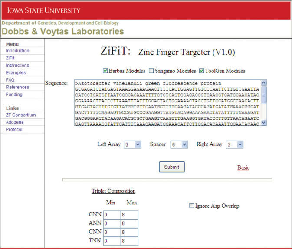This screenshot has height=249, width=292.
Task: Switch to the Basic mode link
Action: [243, 167]
